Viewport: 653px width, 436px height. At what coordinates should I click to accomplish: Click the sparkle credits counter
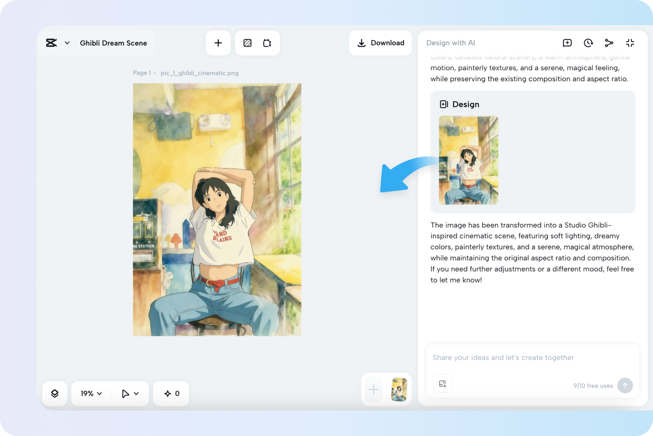click(171, 393)
